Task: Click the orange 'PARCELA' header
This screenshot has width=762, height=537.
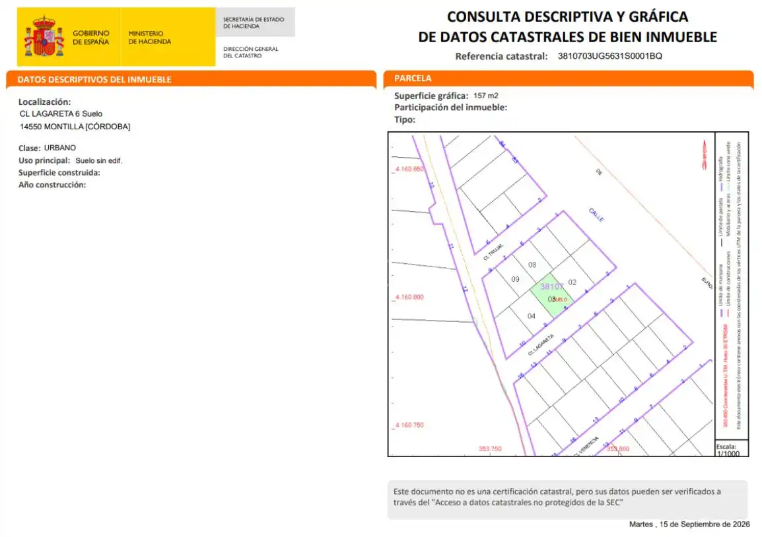Action: pyautogui.click(x=413, y=78)
